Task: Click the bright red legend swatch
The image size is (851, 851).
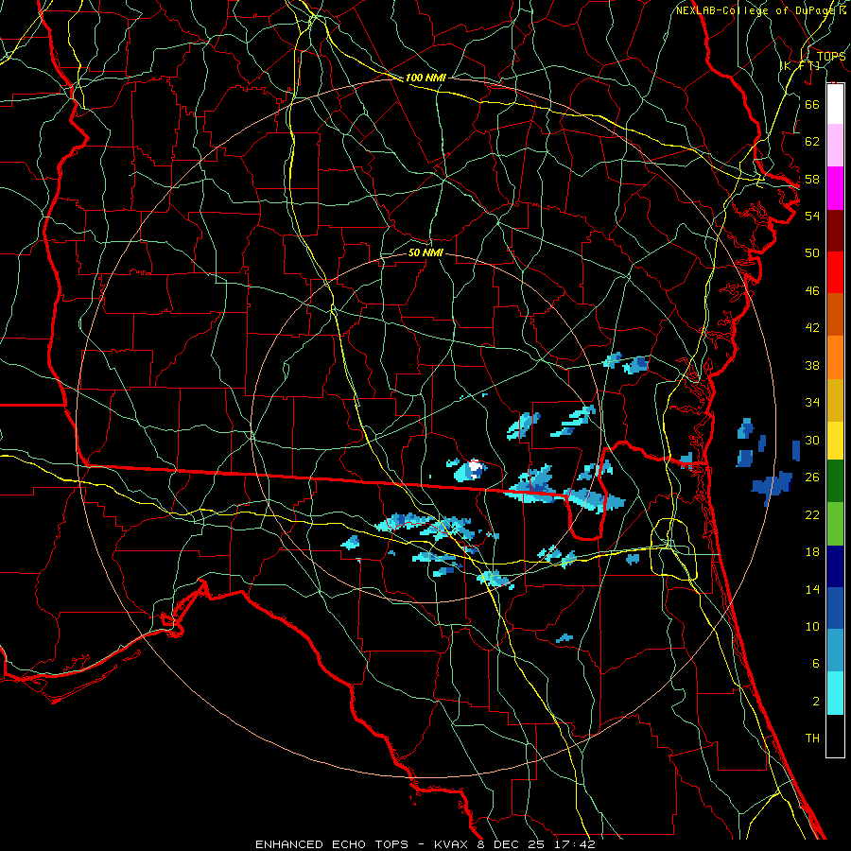Action: [x=835, y=272]
